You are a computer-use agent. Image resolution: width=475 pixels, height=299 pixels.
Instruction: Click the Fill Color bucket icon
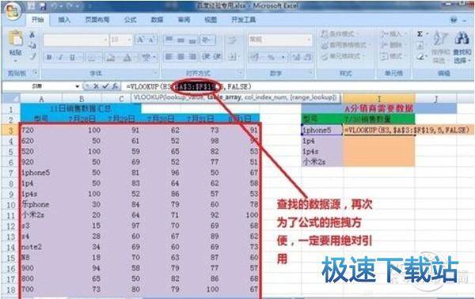coord(111,57)
